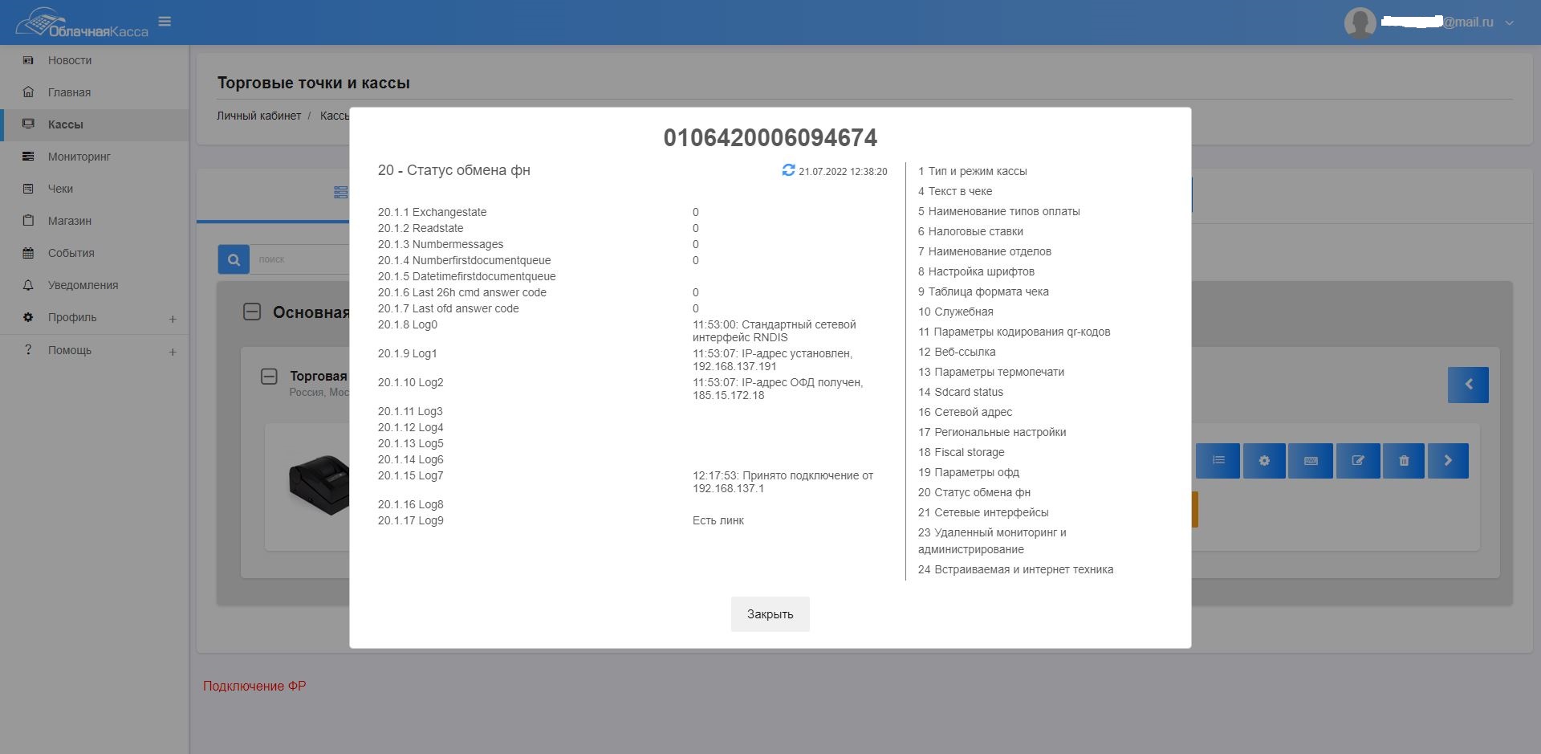Screen dimensions: 1541x754
Task: Click the hamburger menu icon in header
Action: click(x=165, y=22)
